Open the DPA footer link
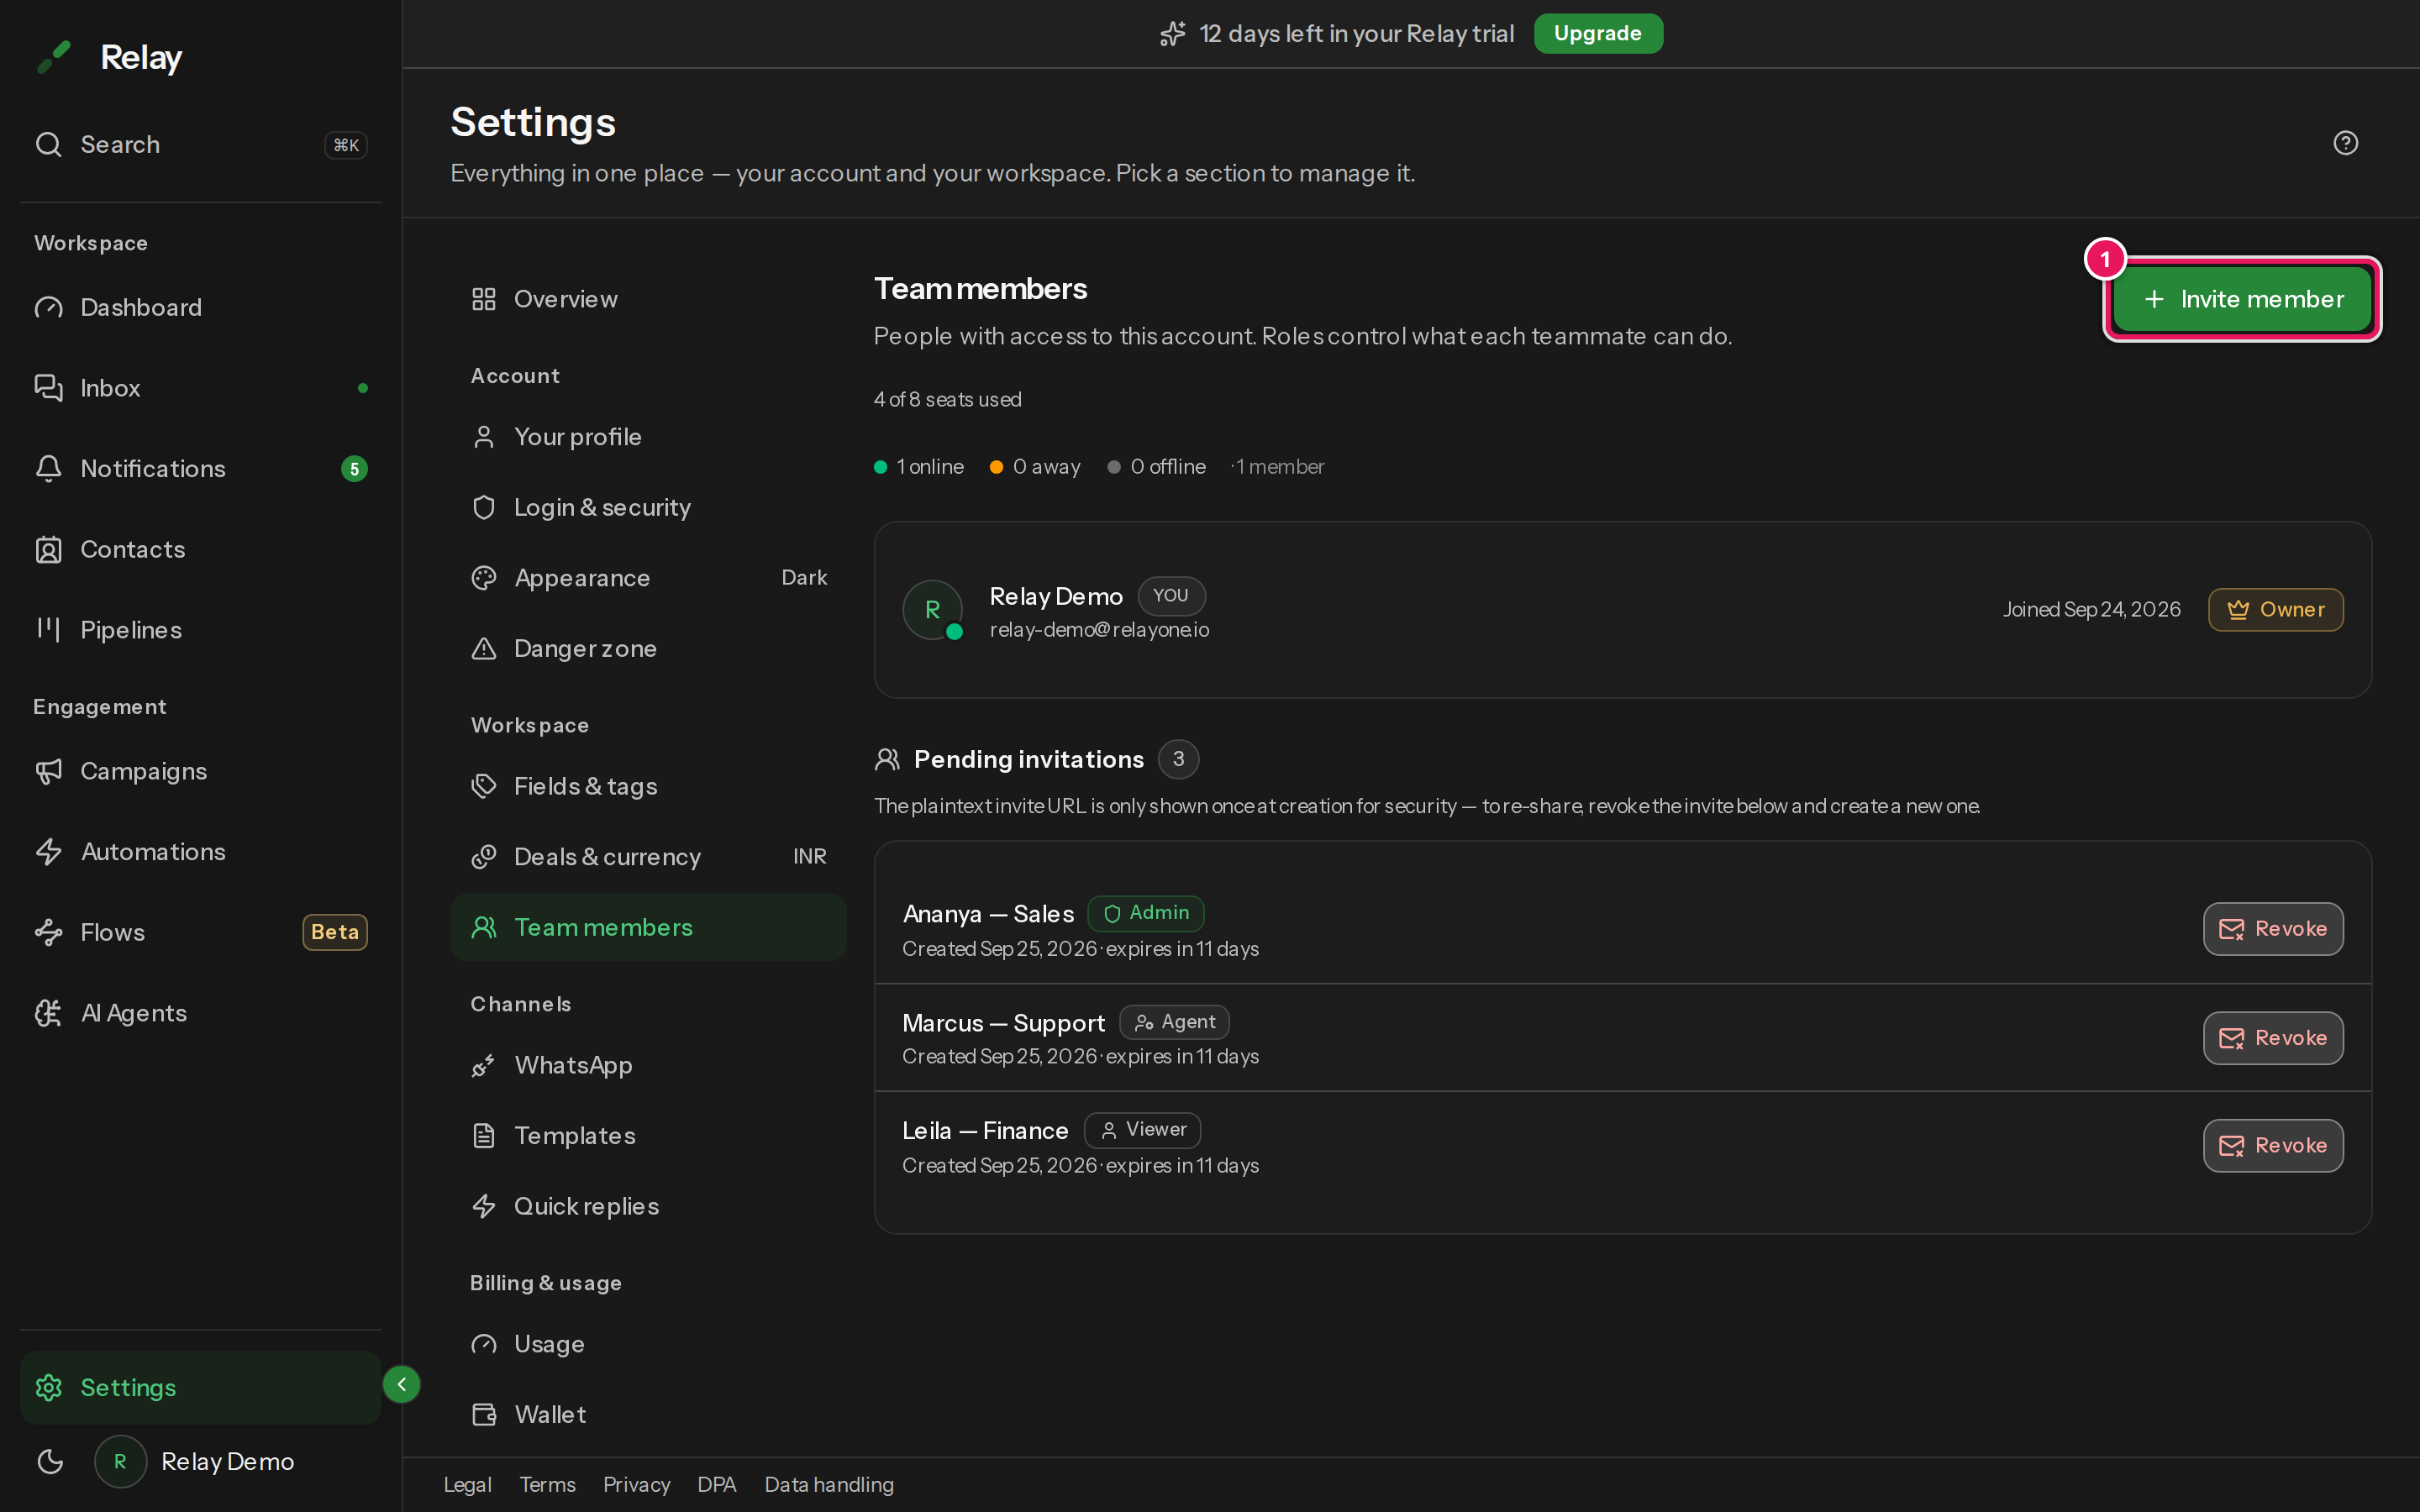 716,1485
